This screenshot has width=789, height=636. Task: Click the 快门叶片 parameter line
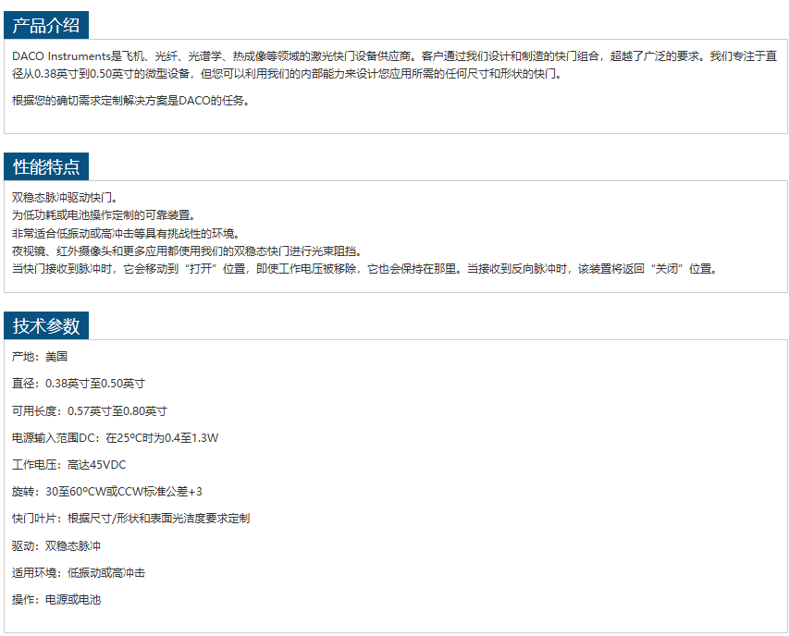130,519
